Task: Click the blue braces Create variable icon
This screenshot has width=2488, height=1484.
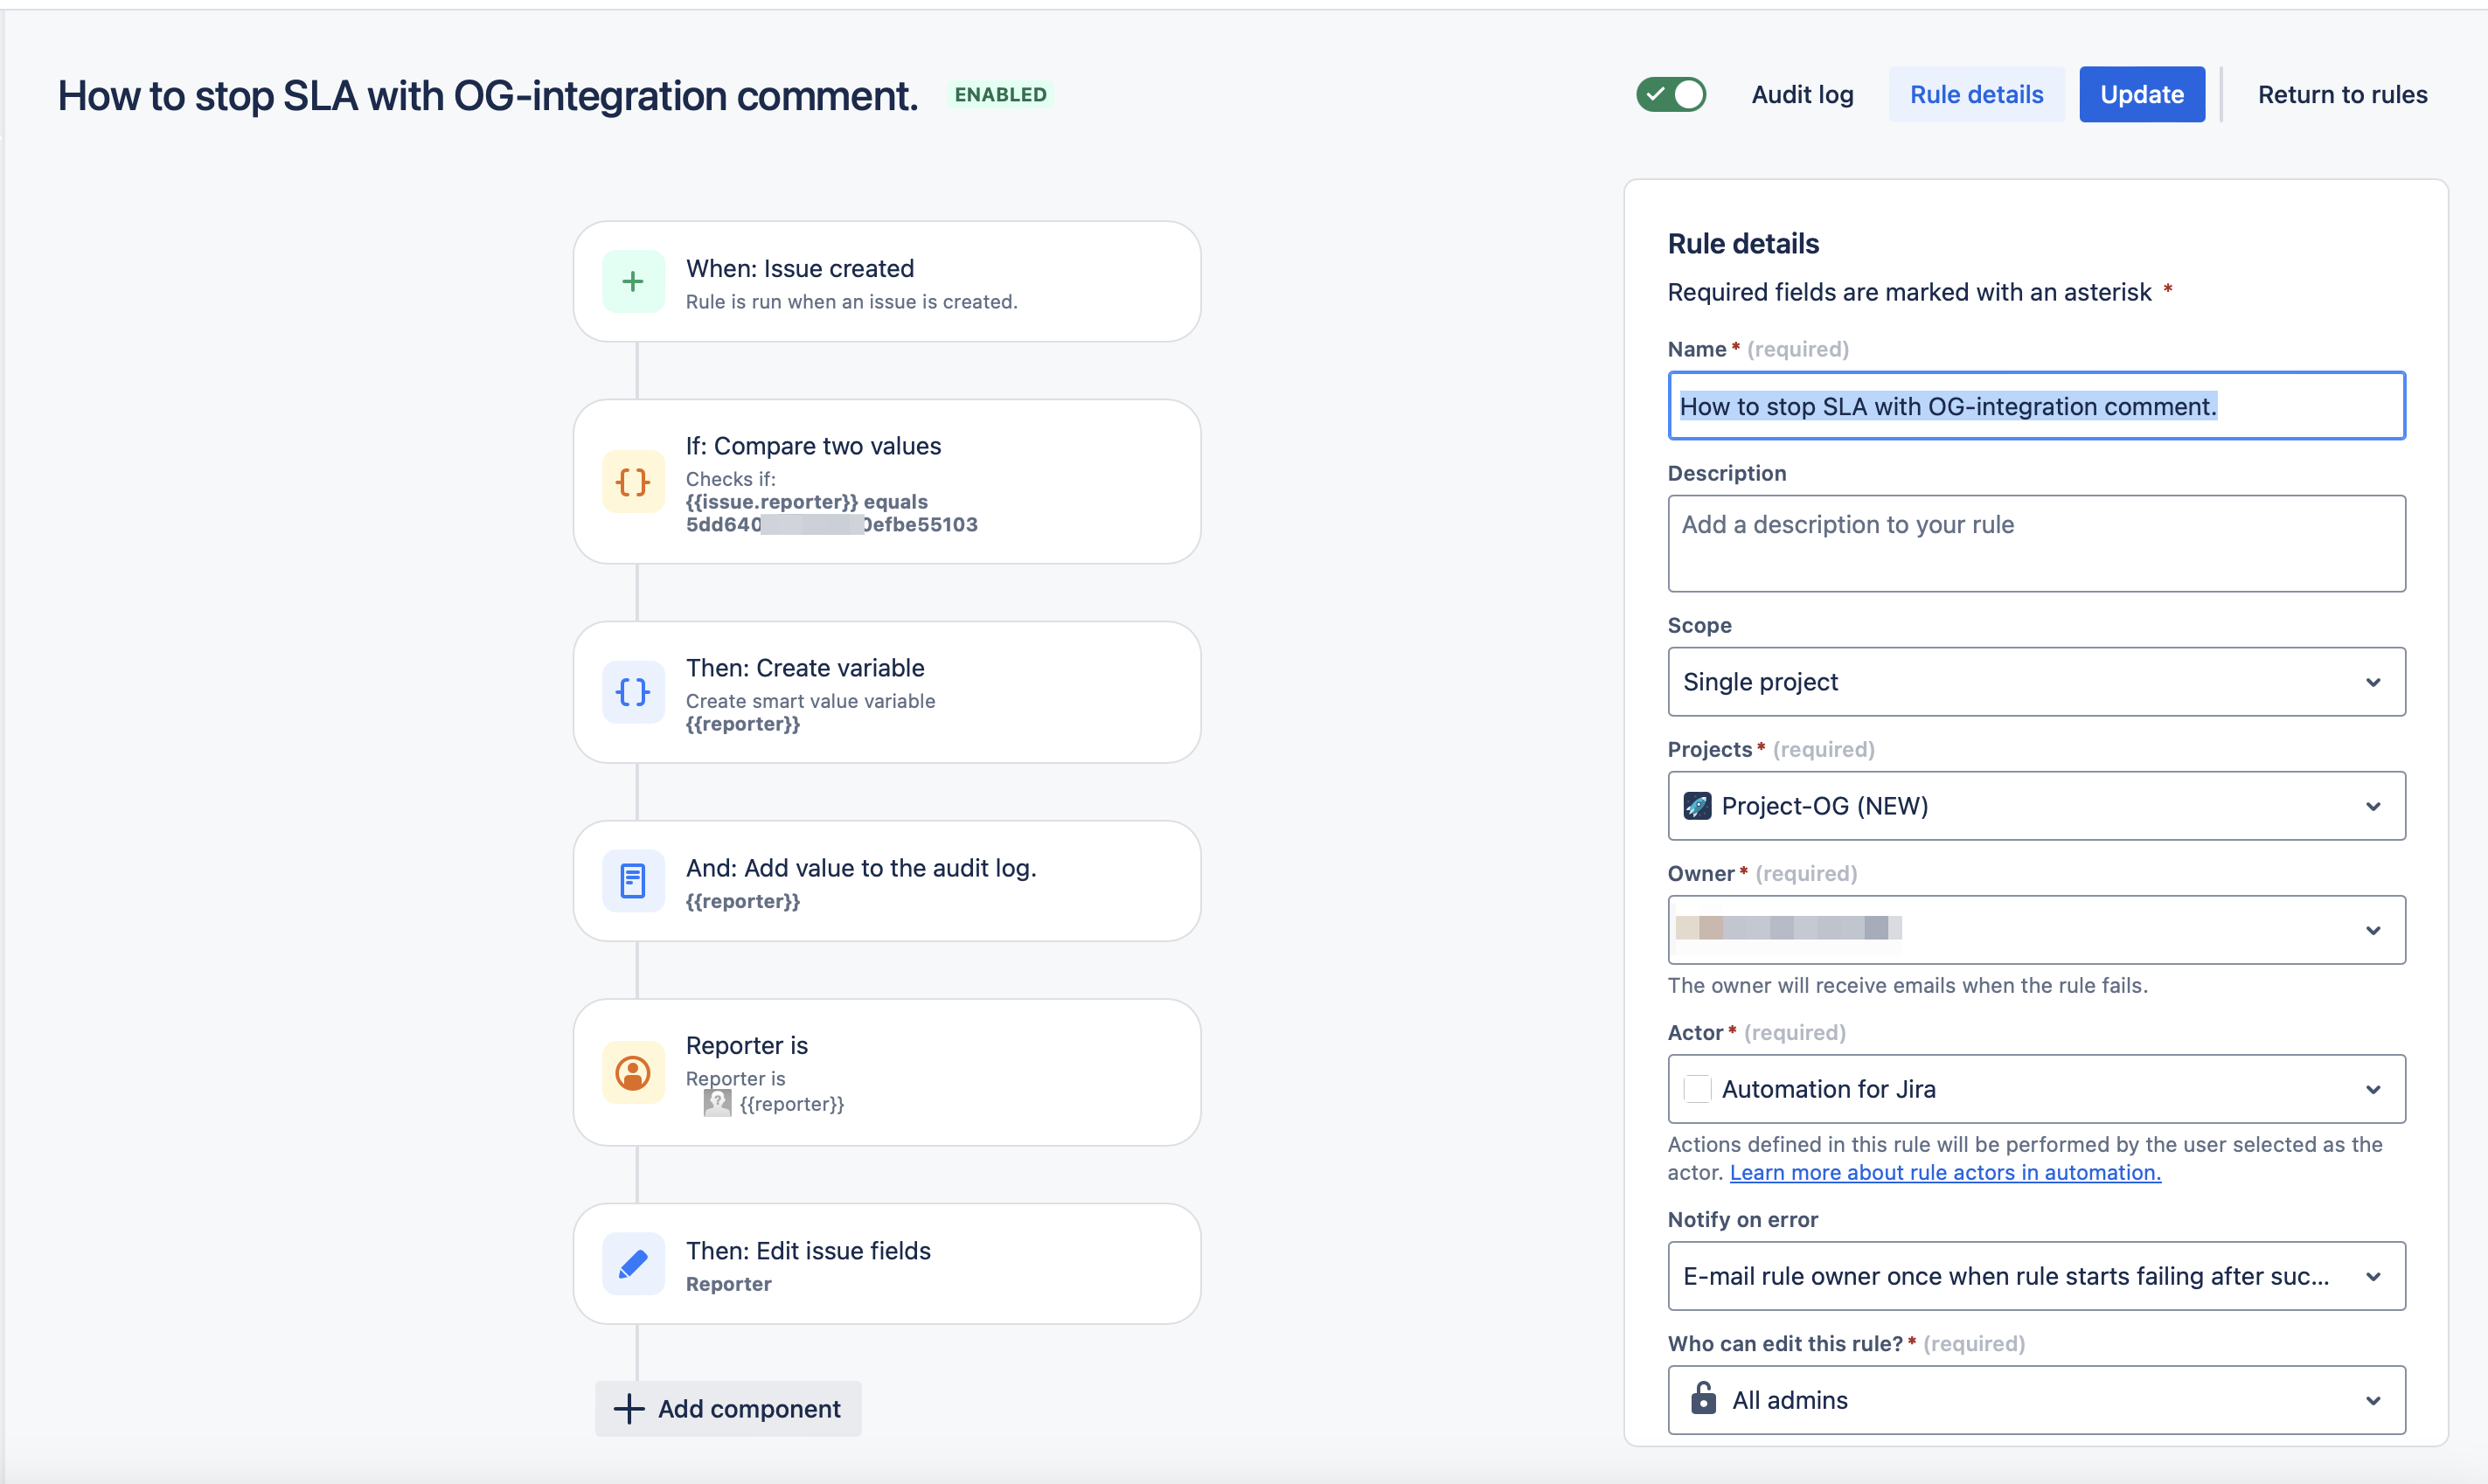Action: tap(633, 692)
